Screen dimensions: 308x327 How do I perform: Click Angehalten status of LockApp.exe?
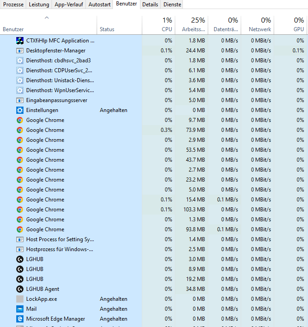point(113,299)
